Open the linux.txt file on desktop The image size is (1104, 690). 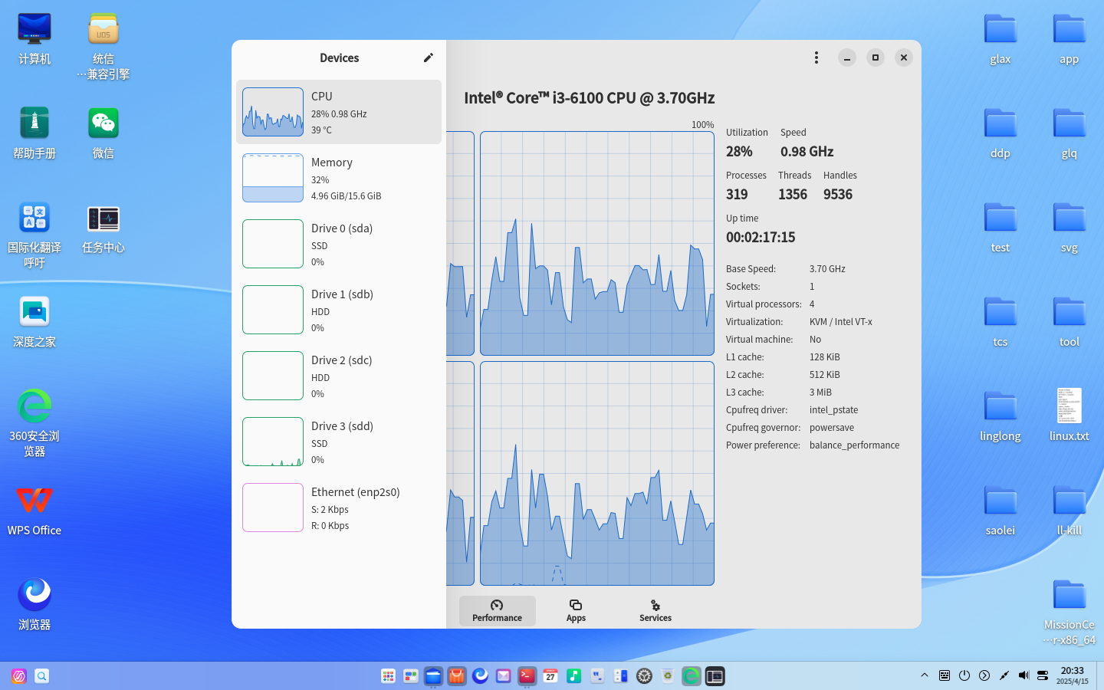[x=1069, y=415]
